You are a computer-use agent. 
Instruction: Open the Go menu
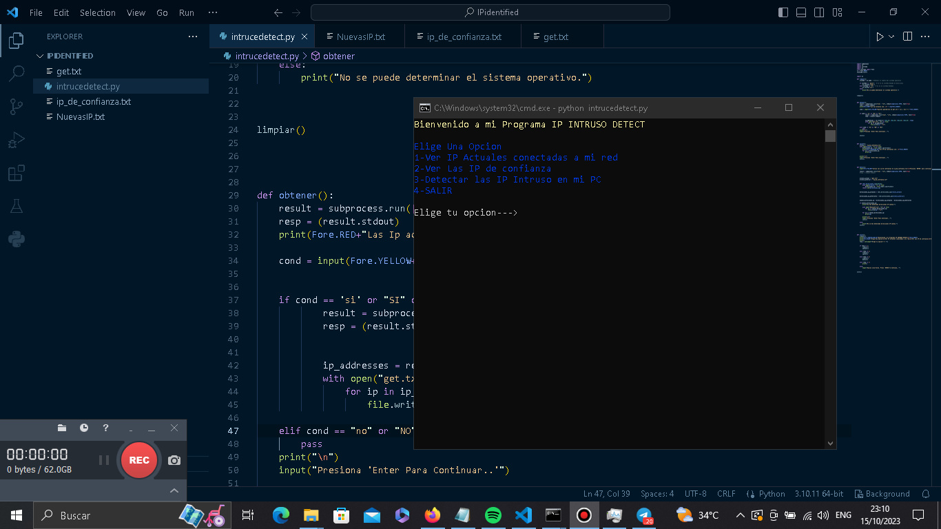click(x=163, y=12)
